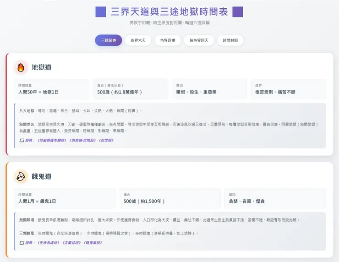Click the 佛教宇宙觀 subtitle line

[169, 23]
